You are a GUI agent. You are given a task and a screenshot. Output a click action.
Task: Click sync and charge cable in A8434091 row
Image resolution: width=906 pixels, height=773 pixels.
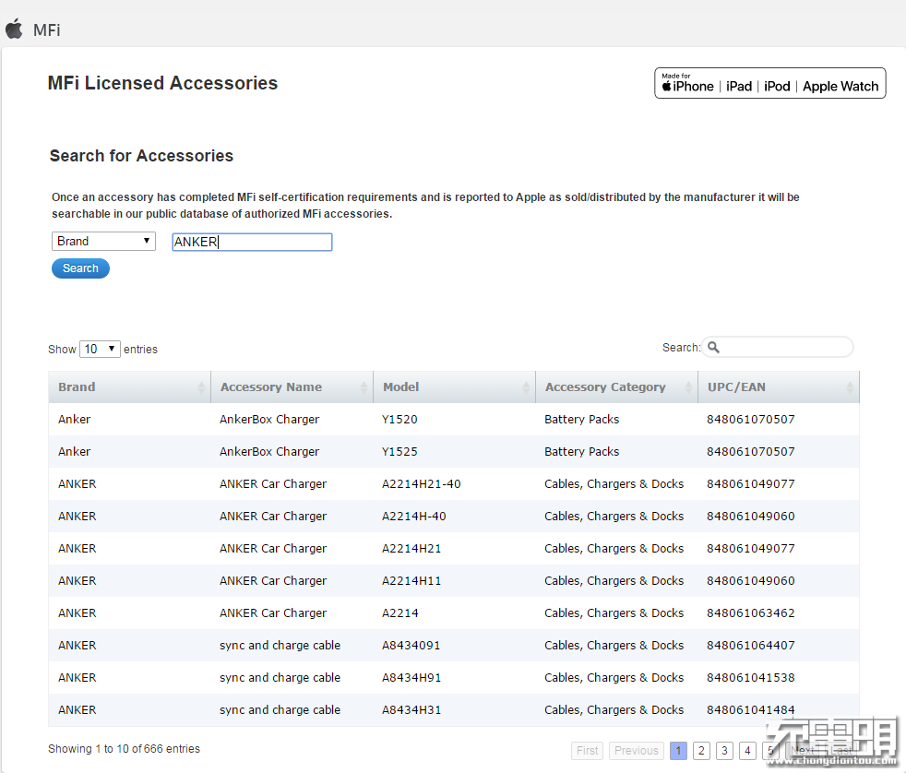[280, 646]
